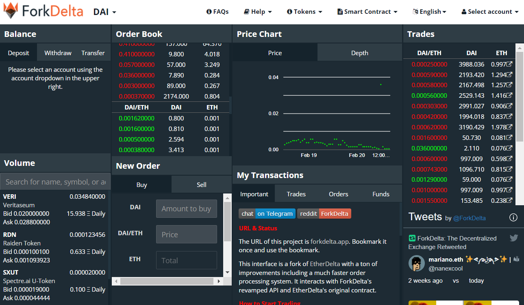
Task: Open the Funds tab in My Transactions
Action: click(x=381, y=194)
